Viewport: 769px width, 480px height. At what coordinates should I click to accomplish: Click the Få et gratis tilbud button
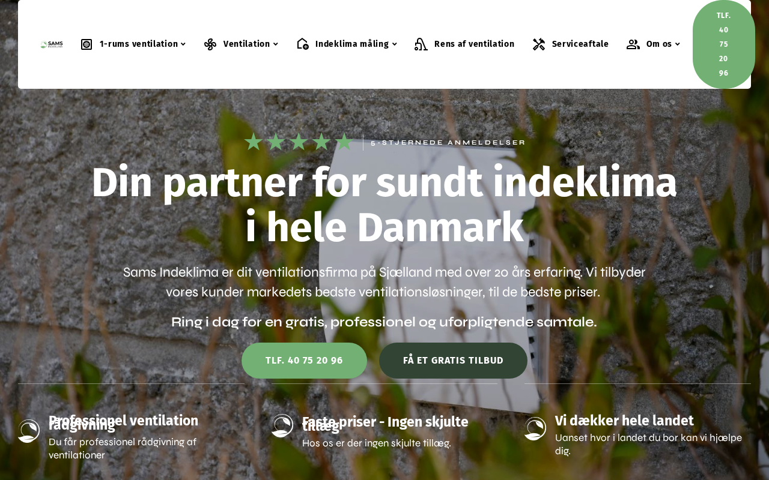click(453, 361)
